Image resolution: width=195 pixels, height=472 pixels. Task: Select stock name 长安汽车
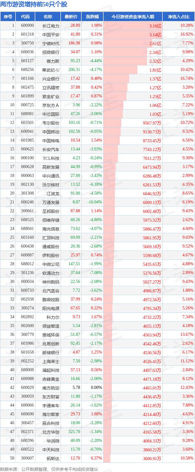[51, 150]
